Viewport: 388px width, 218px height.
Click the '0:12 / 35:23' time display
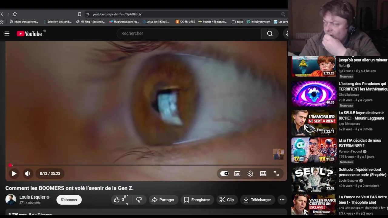(x=50, y=173)
